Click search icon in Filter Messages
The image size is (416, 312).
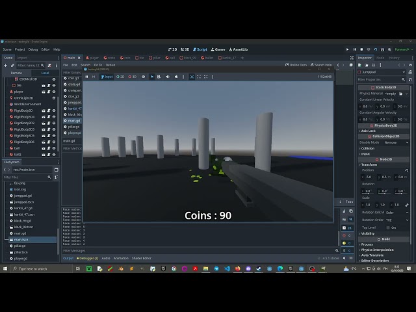pyautogui.click(x=337, y=250)
